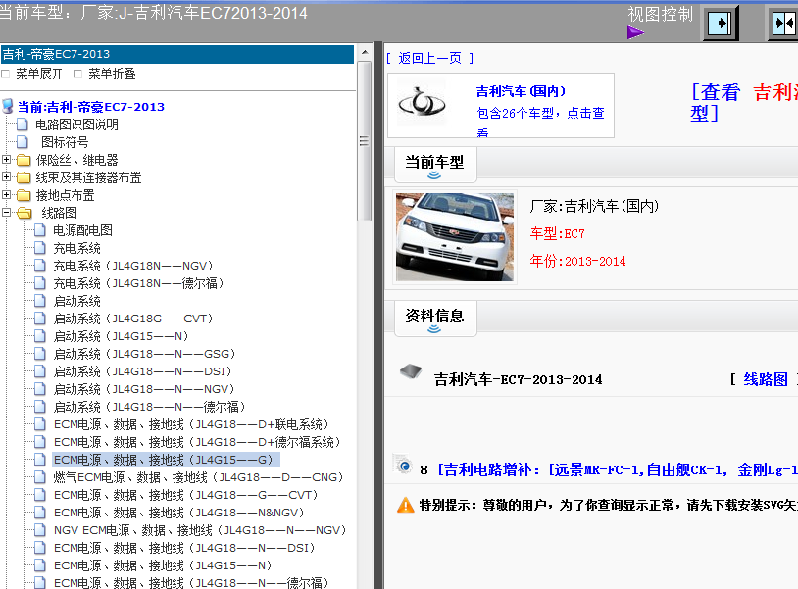Click the page icon of 燃气ECM电源 CNG entry
The image size is (798, 589).
[x=39, y=477]
